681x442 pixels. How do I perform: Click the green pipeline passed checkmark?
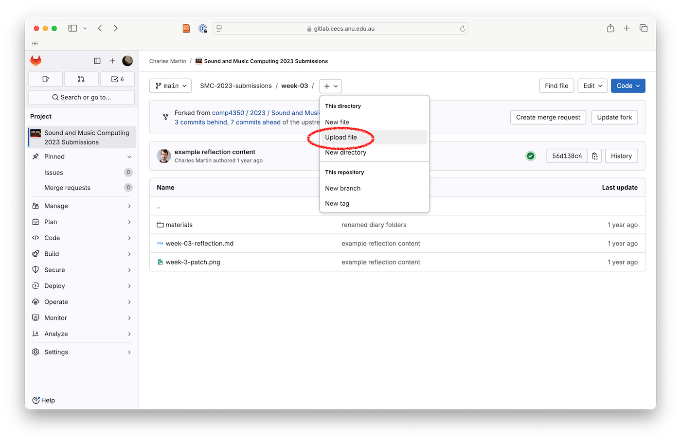530,156
